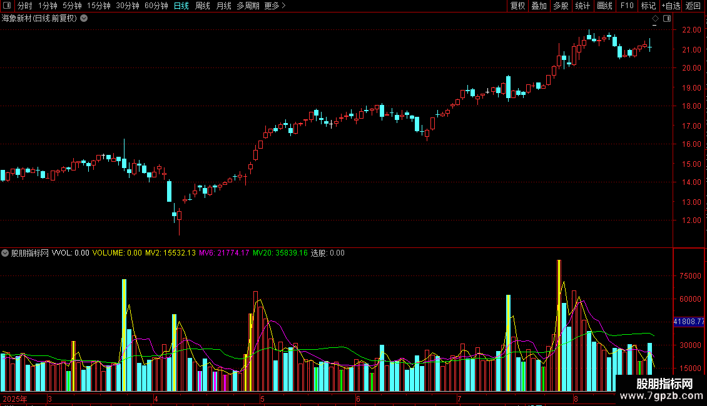Click the 返回 back button
This screenshot has width=707, height=406.
[x=693, y=6]
